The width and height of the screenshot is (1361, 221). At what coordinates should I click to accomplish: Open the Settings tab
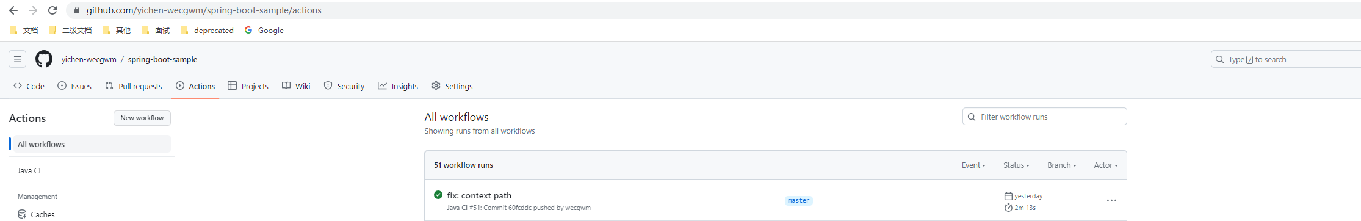point(452,86)
